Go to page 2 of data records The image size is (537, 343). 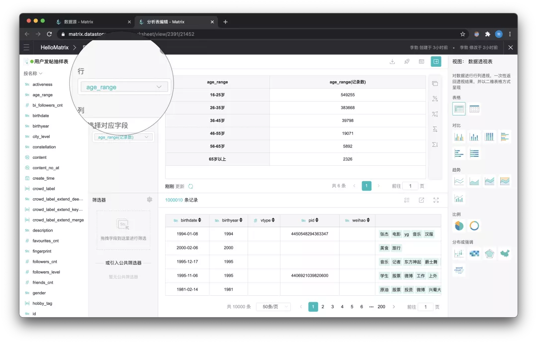(323, 307)
